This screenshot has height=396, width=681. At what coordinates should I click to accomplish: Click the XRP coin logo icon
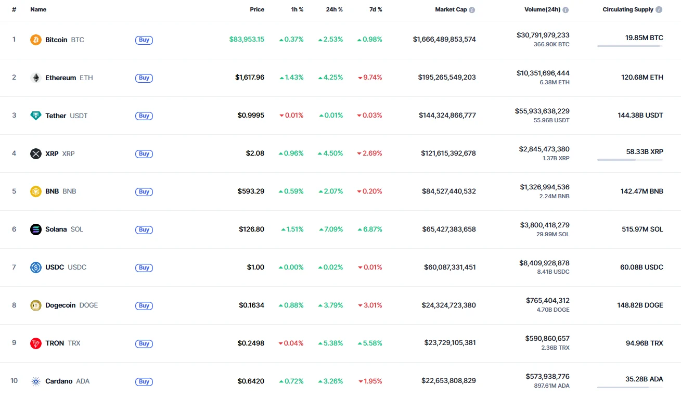tap(36, 154)
